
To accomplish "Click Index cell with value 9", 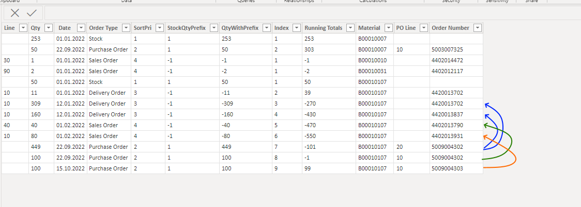I will coord(287,168).
